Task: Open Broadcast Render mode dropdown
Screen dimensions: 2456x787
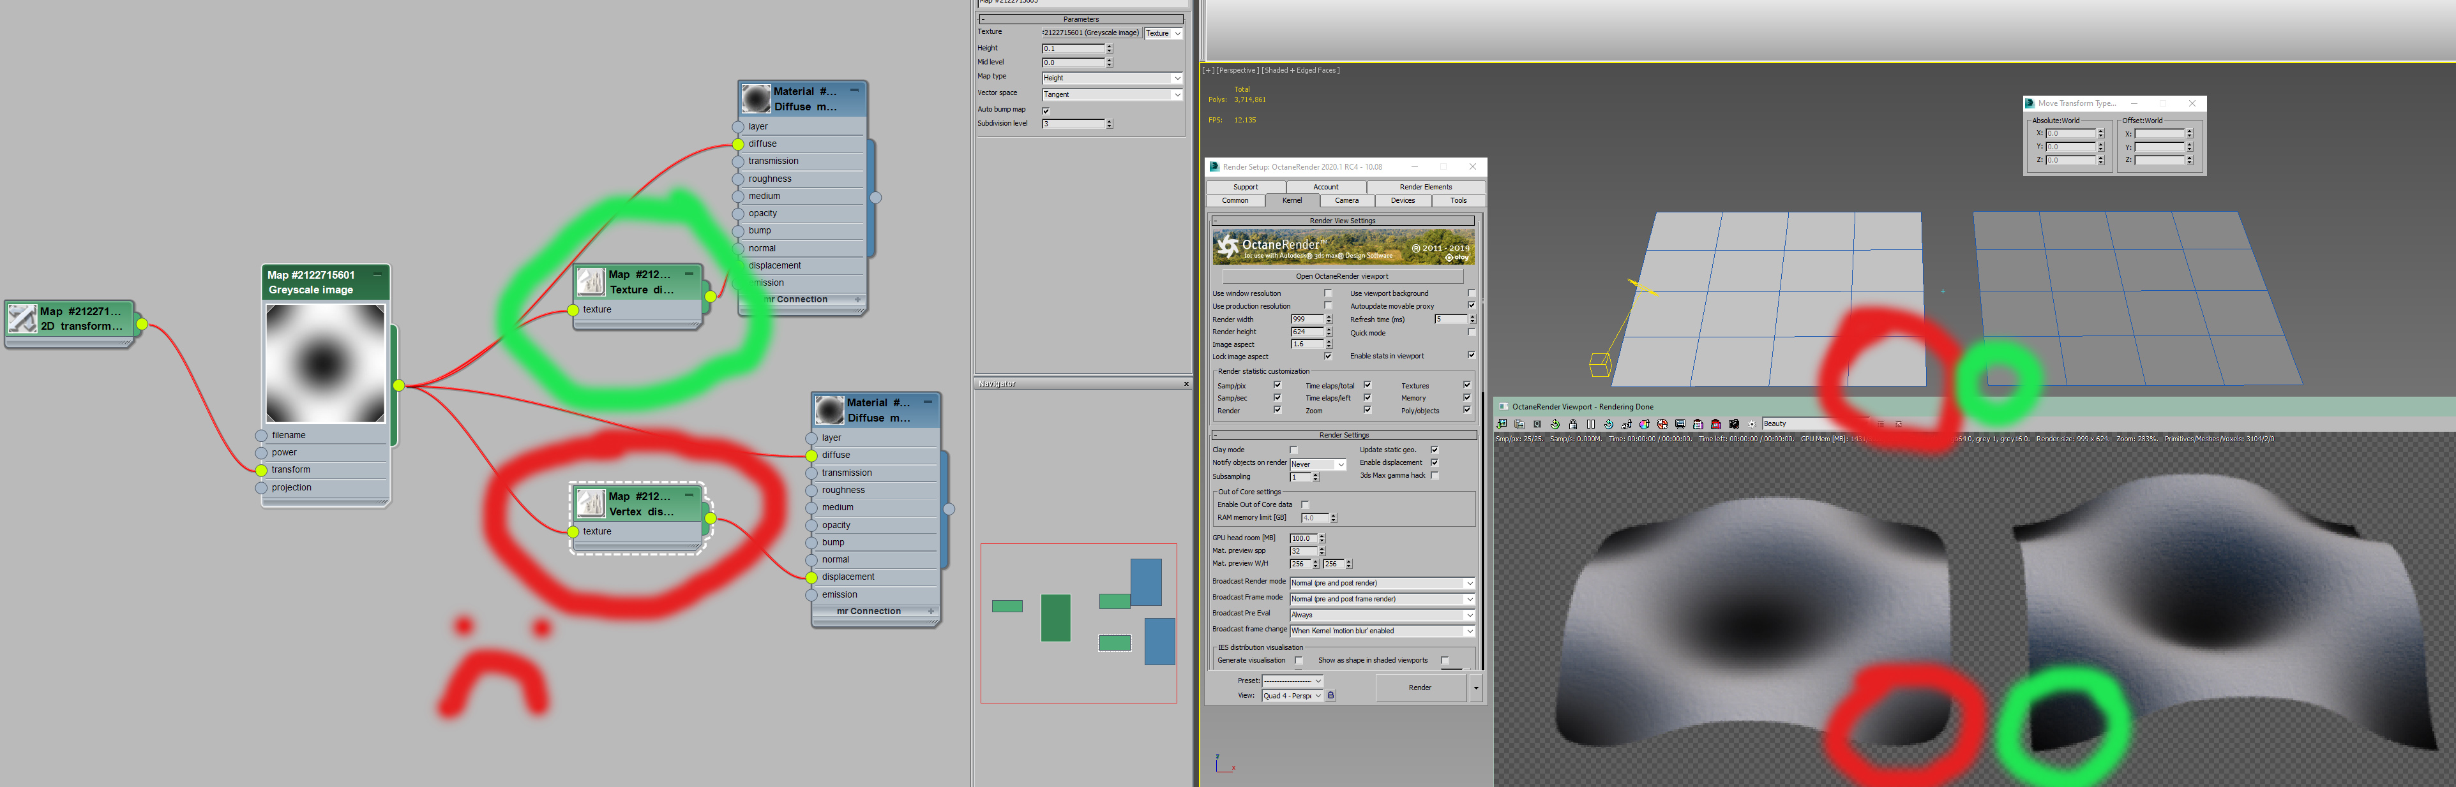Action: [x=1382, y=583]
